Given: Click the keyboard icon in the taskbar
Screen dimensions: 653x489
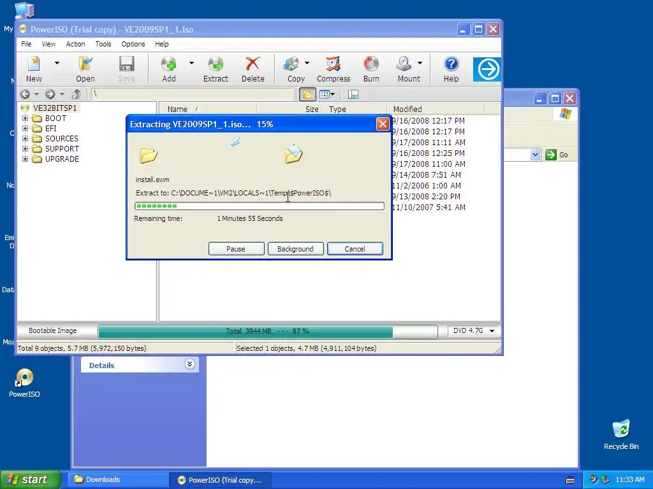Looking at the screenshot, I should pos(570,480).
